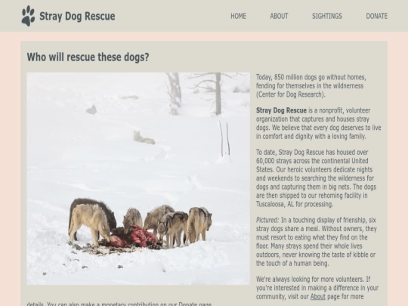
Task: Open the Stray Dog Rescue site title
Action: click(x=77, y=16)
